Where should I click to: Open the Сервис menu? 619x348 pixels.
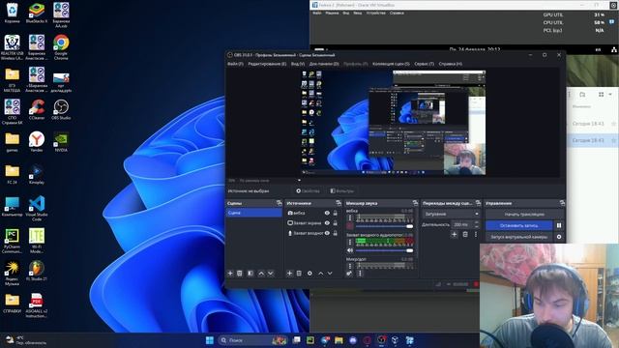point(424,64)
